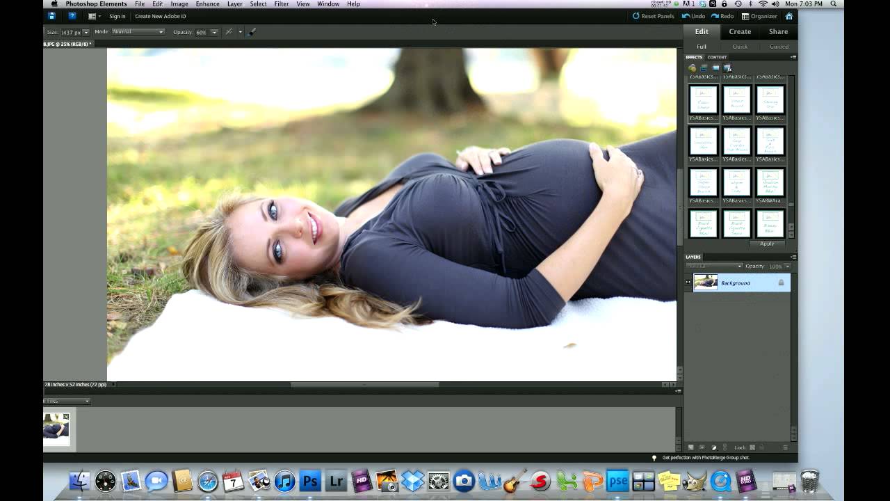Open the Layer menu
The width and height of the screenshot is (890, 501).
pyautogui.click(x=235, y=4)
